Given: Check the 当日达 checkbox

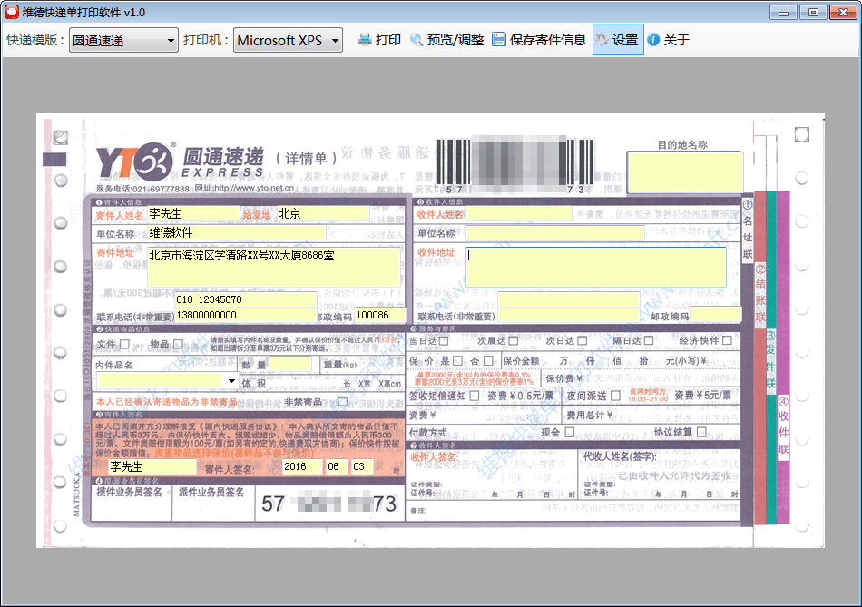Looking at the screenshot, I should coord(444,341).
